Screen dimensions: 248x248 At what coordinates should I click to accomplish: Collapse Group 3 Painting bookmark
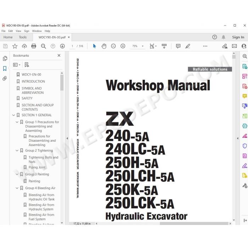17,174
